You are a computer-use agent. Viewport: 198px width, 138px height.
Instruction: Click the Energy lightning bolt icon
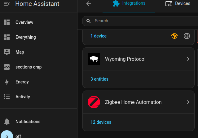pyautogui.click(x=7, y=82)
